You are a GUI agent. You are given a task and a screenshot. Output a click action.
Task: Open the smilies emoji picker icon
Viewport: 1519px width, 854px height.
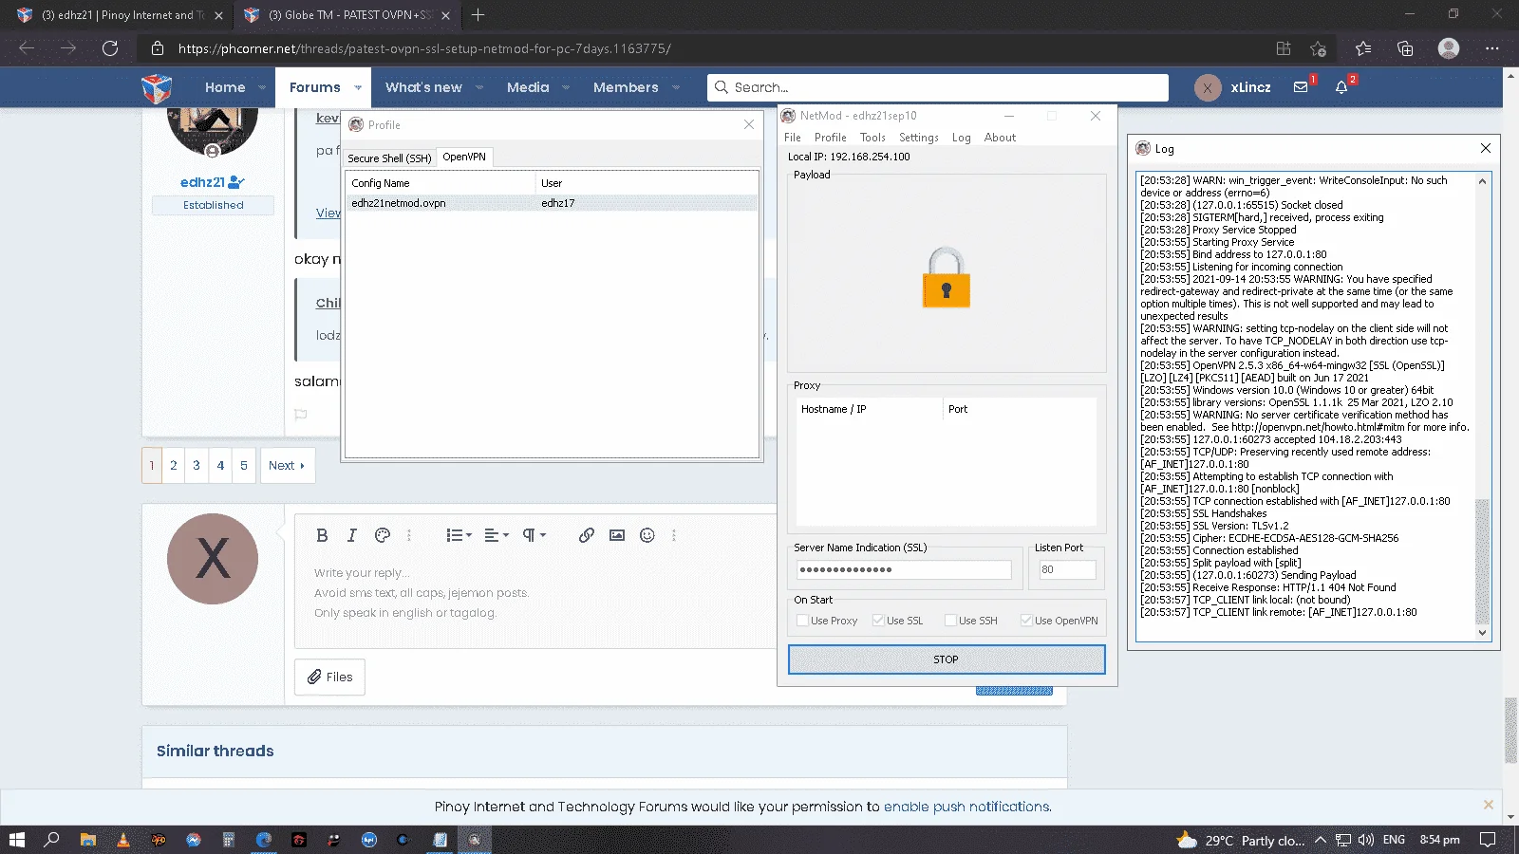tap(647, 535)
